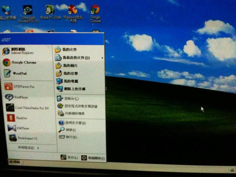
Task: Click 電腦關機 shut down button
Action: (x=93, y=158)
